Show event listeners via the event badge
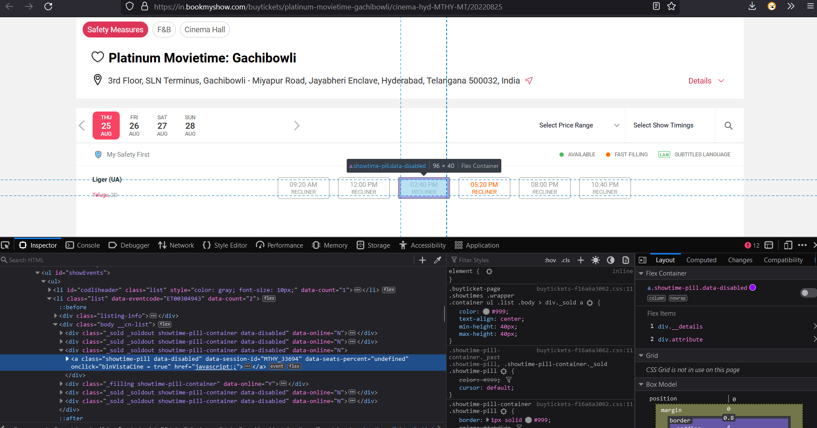The height and width of the screenshot is (428, 817). pyautogui.click(x=277, y=366)
